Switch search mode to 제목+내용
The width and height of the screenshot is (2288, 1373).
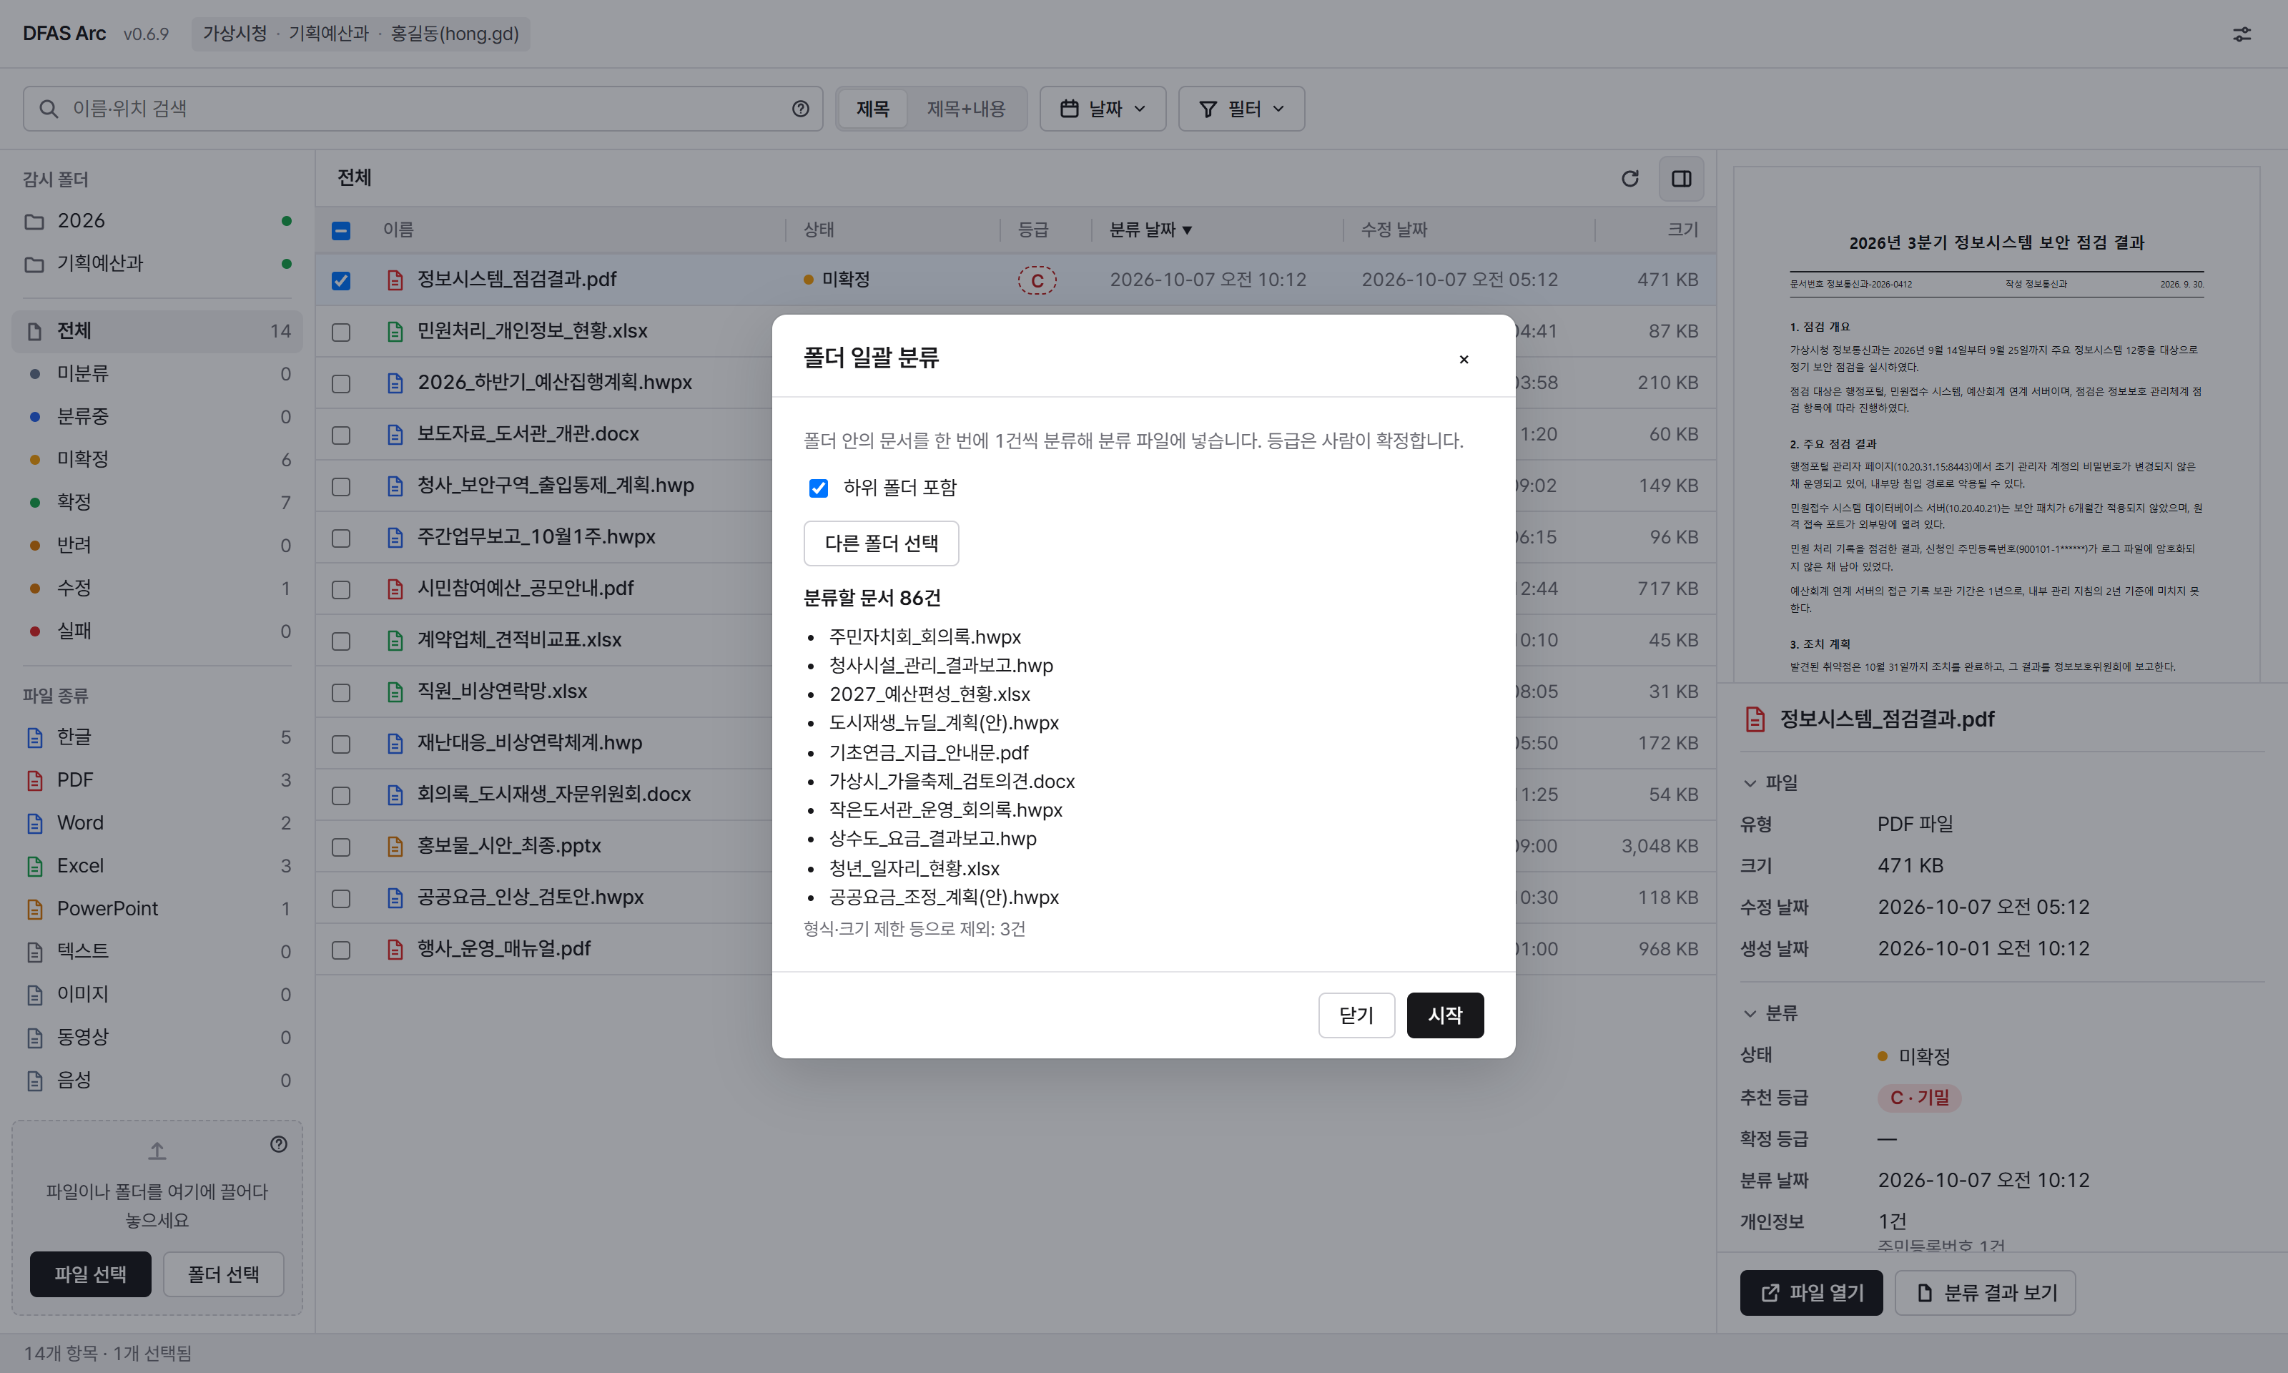pos(965,109)
